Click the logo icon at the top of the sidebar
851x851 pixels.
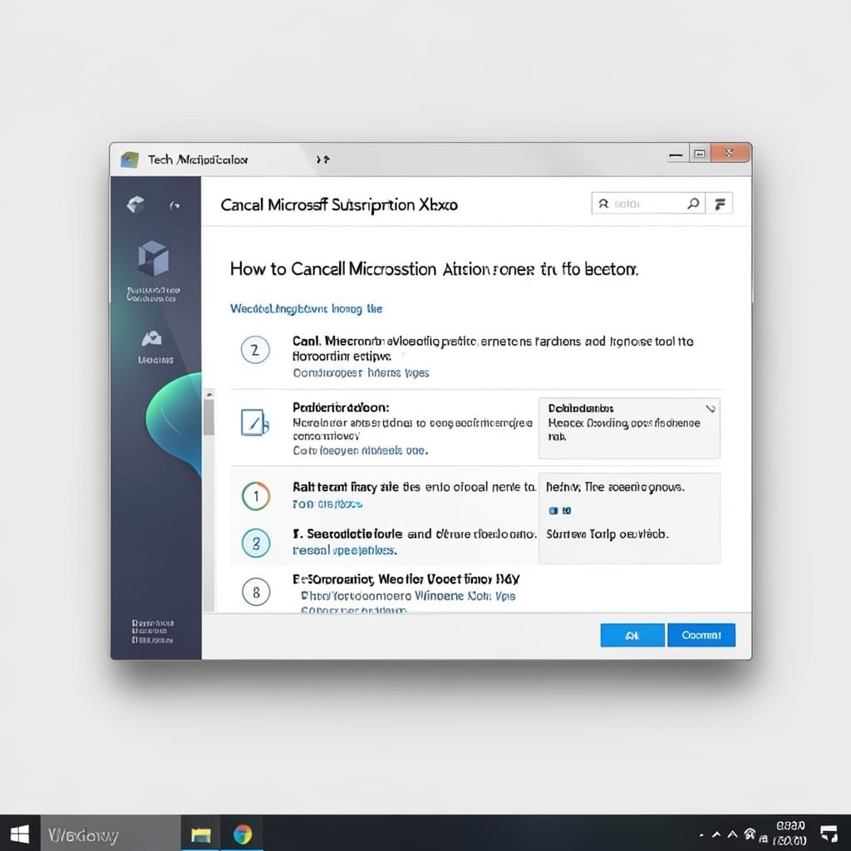click(x=135, y=204)
